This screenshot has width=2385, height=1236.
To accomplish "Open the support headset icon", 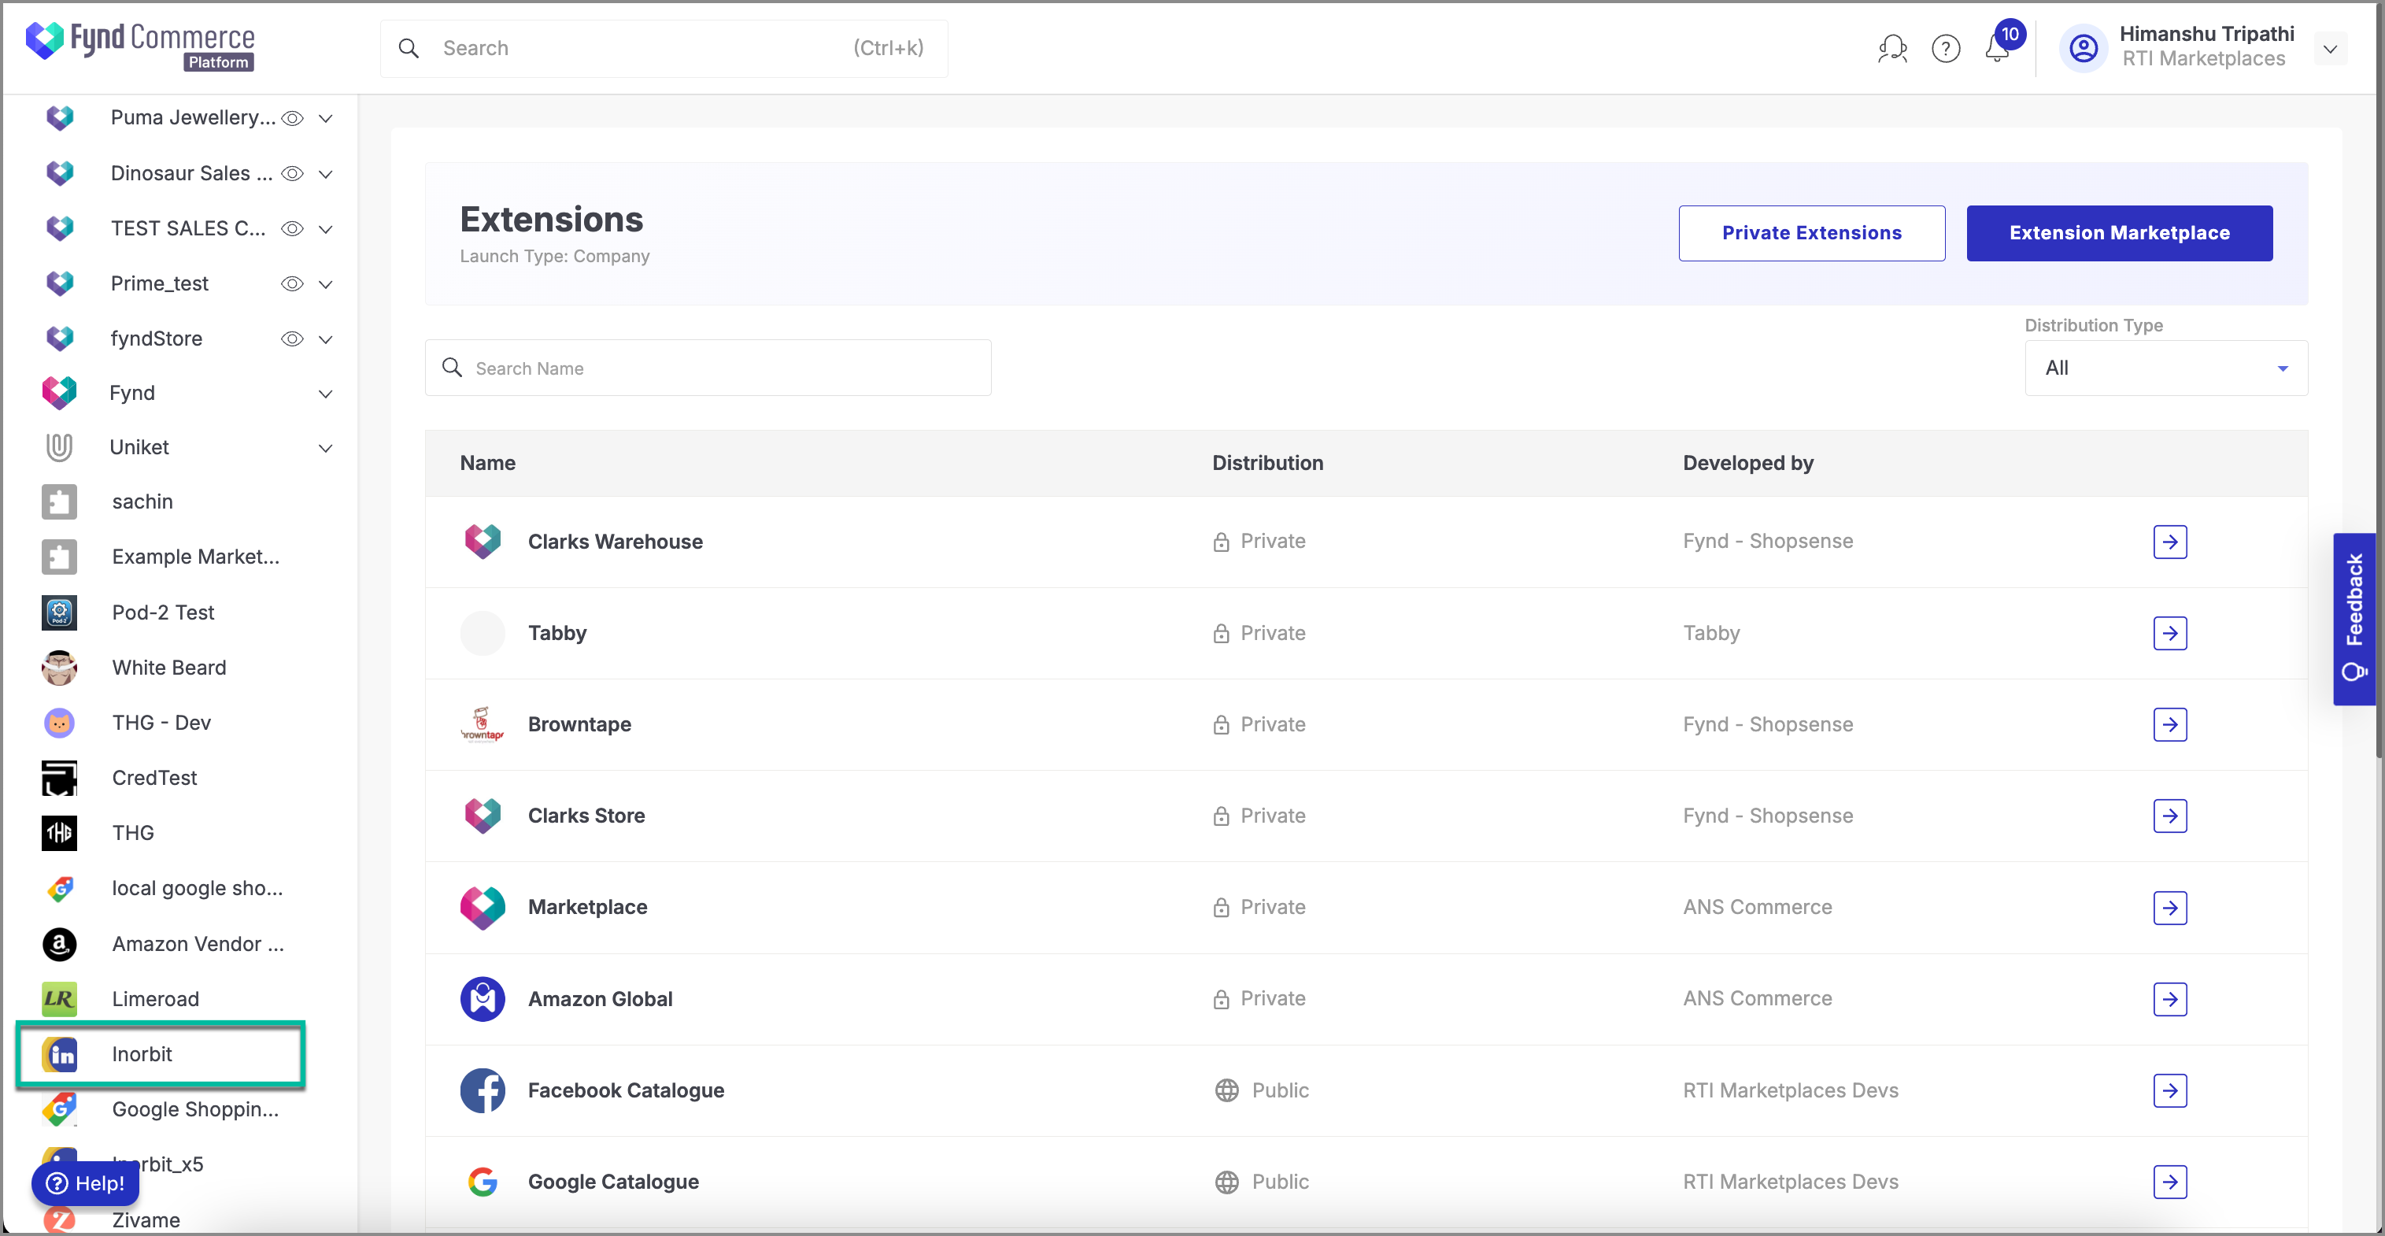I will tap(1891, 48).
